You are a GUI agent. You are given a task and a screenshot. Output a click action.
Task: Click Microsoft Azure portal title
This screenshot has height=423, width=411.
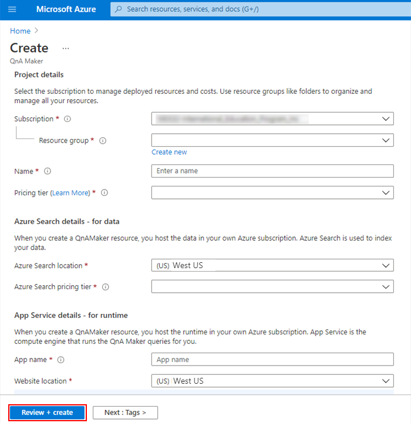(x=66, y=9)
